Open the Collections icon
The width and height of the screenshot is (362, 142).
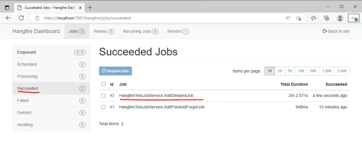coord(326,18)
